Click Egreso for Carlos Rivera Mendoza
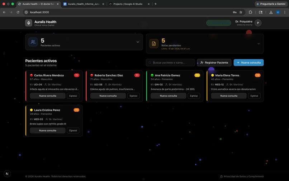Screen dimensions: 289x181 pos(73,96)
